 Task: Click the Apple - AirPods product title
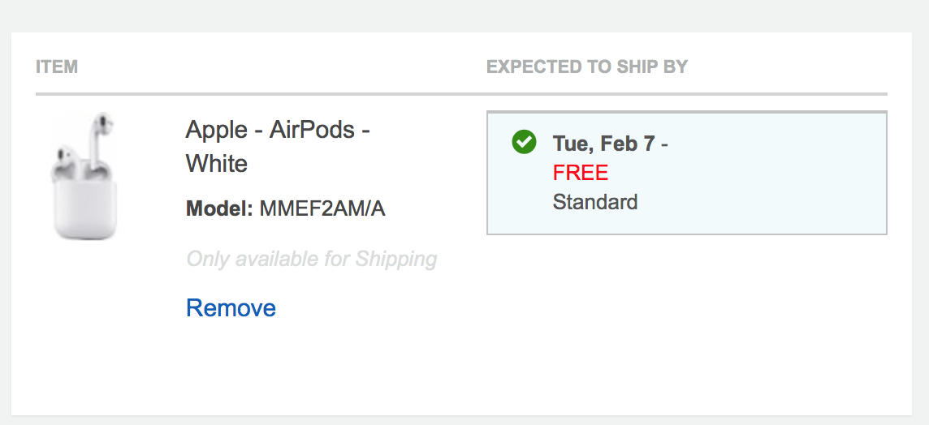(278, 130)
